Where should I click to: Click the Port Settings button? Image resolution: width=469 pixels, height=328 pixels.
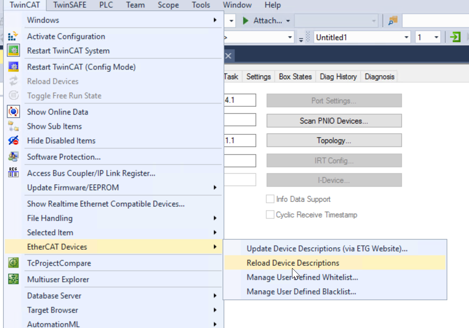tap(334, 101)
